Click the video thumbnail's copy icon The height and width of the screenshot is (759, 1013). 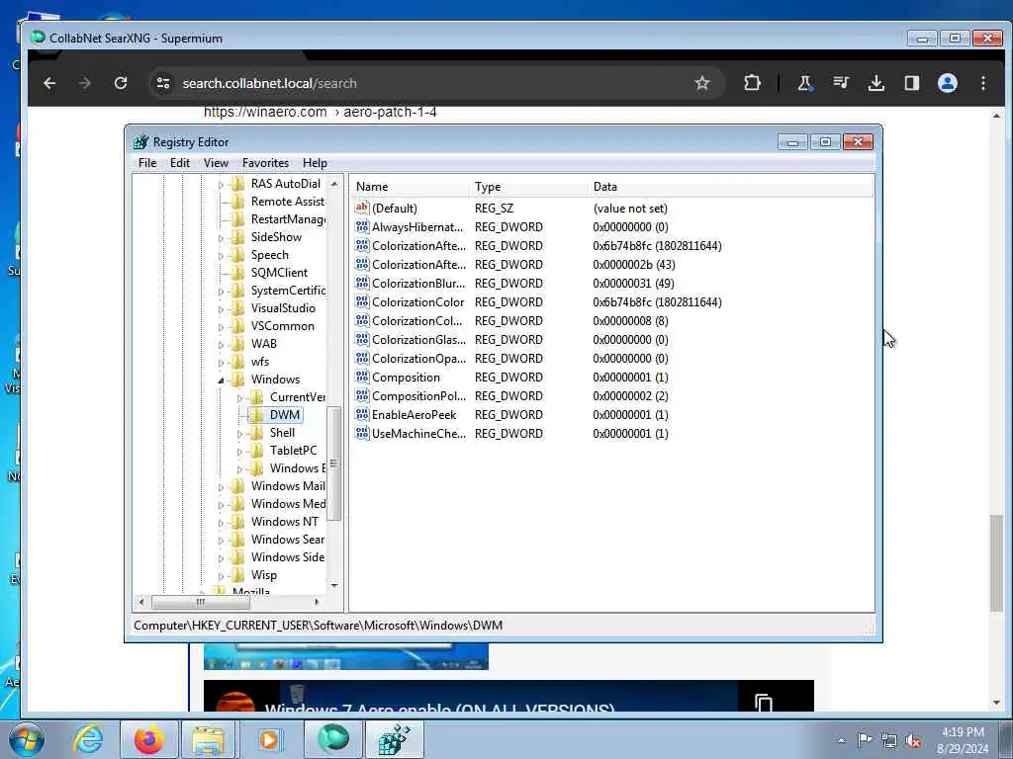[763, 702]
